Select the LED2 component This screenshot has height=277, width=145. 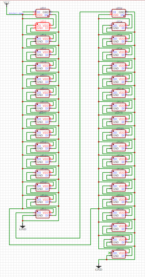[119, 13]
